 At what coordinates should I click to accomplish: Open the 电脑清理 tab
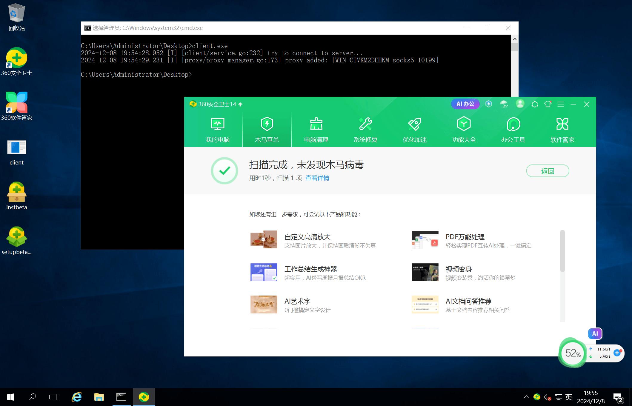click(x=316, y=130)
